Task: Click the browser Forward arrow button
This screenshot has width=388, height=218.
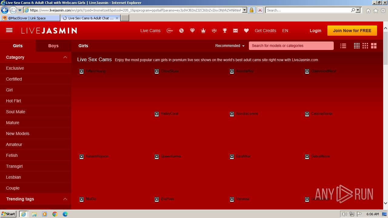Action: 13,10
